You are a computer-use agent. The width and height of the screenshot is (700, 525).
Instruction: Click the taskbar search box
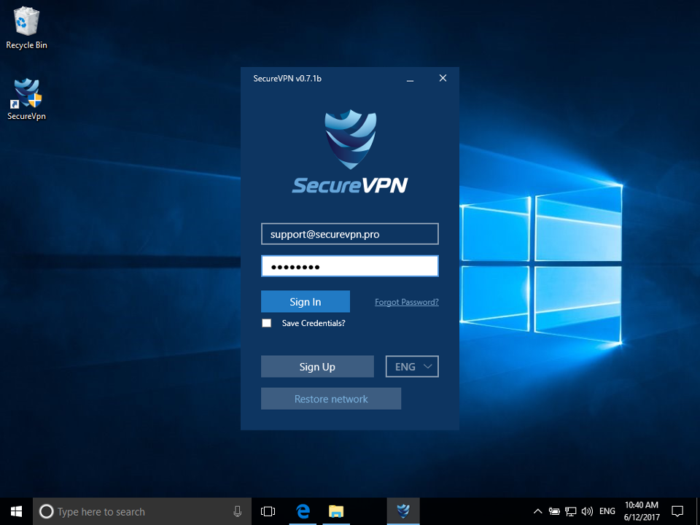click(142, 512)
